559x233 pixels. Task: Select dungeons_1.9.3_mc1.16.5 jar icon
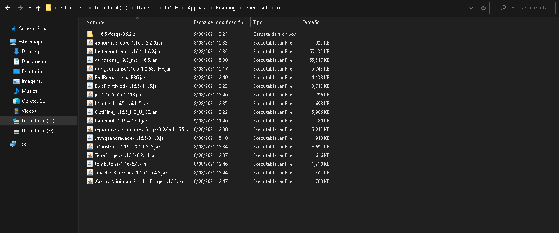tap(90, 60)
